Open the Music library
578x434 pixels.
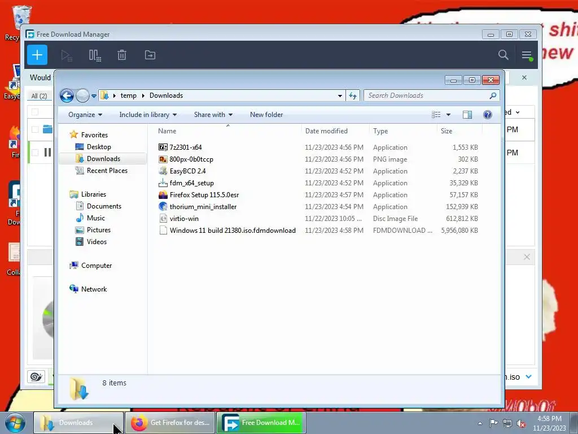(96, 218)
